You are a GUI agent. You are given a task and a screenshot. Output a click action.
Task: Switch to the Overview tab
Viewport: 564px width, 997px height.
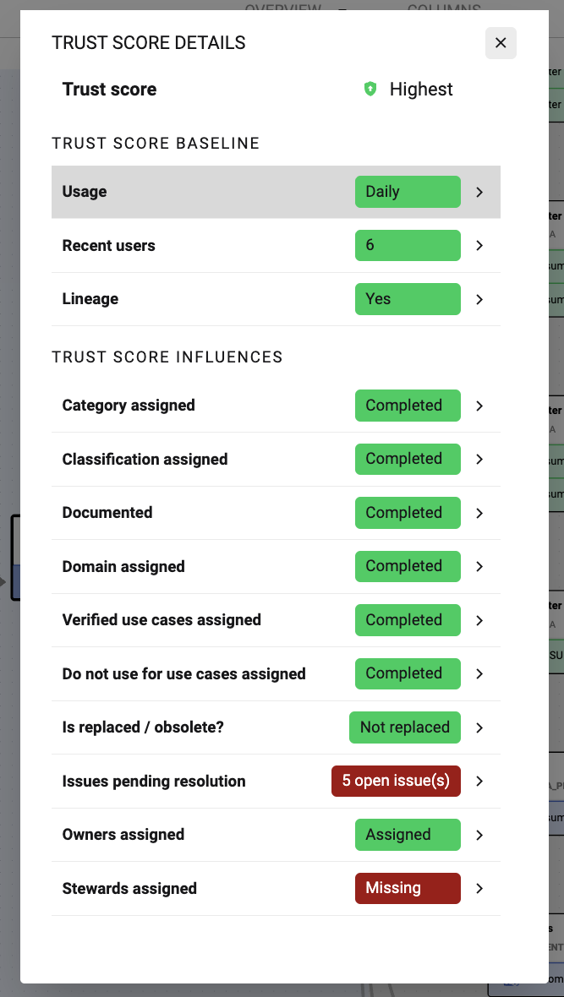(x=283, y=7)
